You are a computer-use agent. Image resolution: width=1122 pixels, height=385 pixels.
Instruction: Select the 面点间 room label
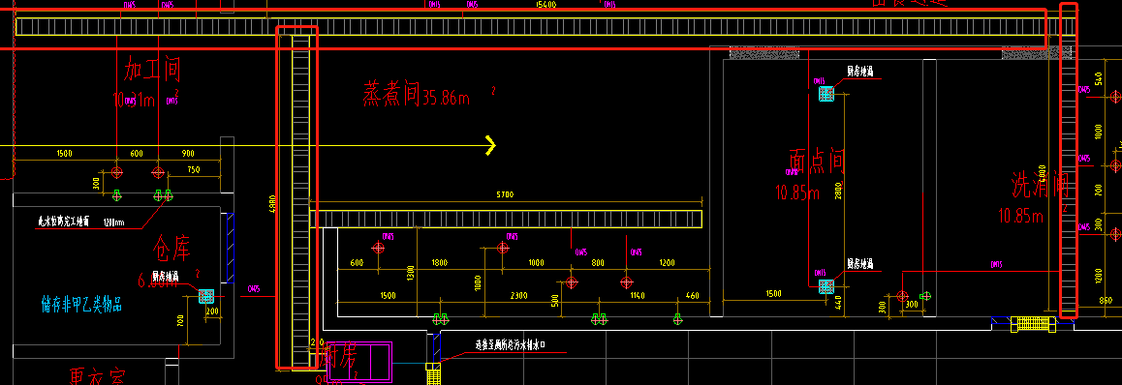pyautogui.click(x=817, y=162)
